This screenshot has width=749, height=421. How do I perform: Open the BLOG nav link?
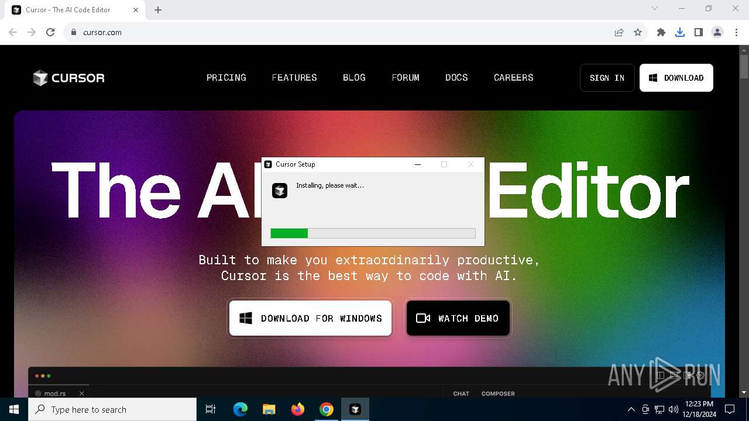[354, 77]
